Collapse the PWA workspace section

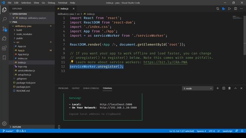(x=11, y=22)
